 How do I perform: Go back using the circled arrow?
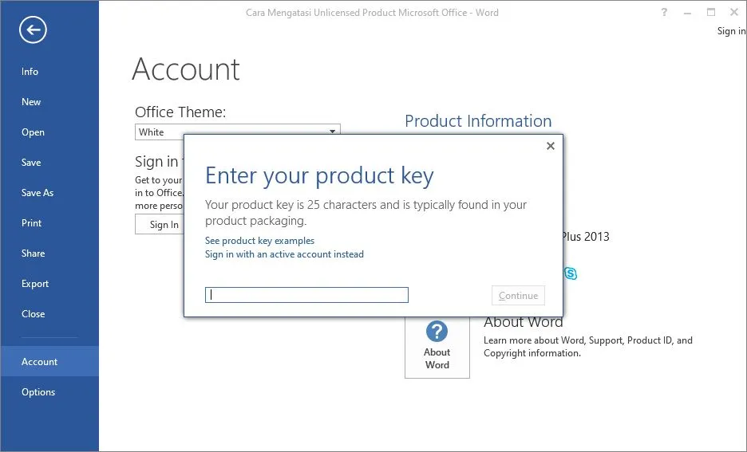click(33, 30)
